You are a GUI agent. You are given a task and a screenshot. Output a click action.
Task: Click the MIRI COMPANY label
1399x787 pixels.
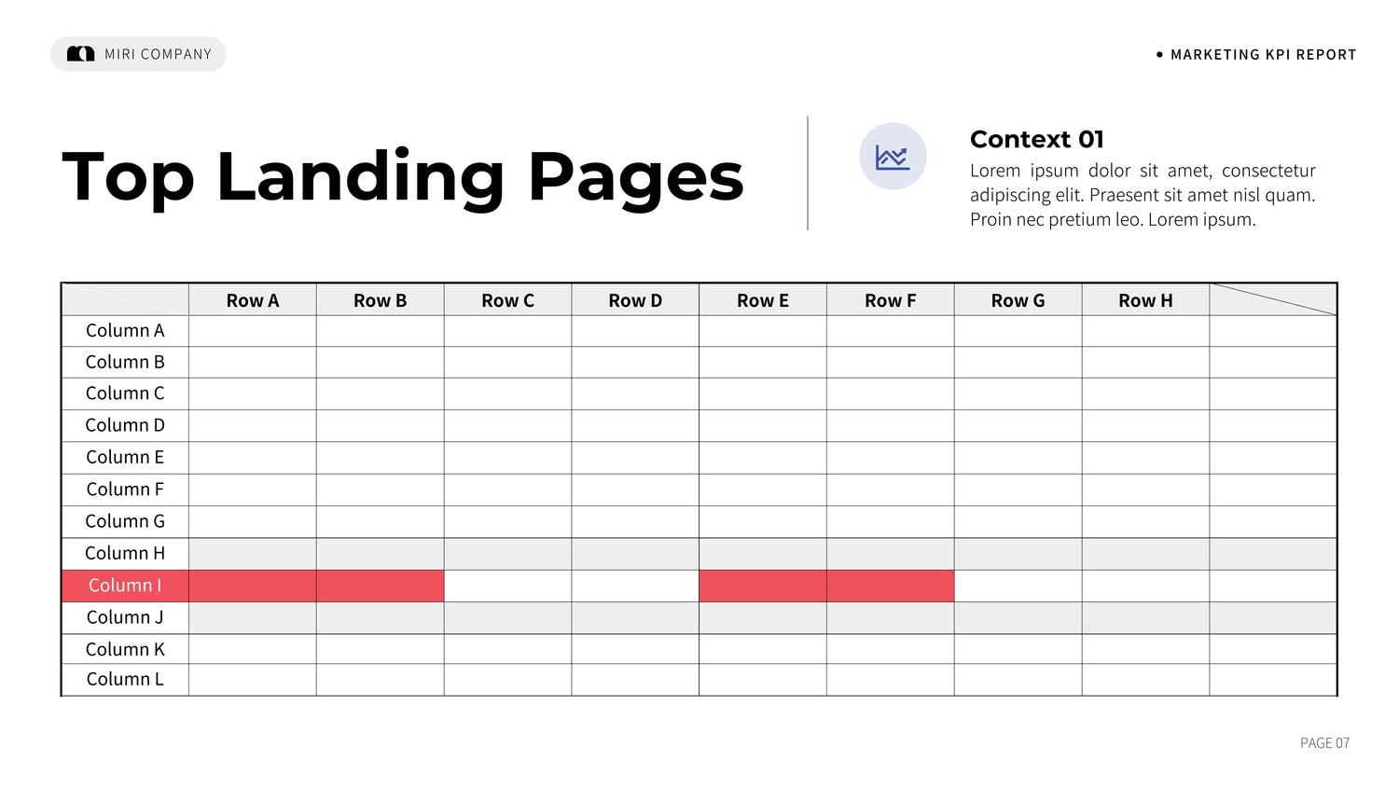tap(158, 54)
